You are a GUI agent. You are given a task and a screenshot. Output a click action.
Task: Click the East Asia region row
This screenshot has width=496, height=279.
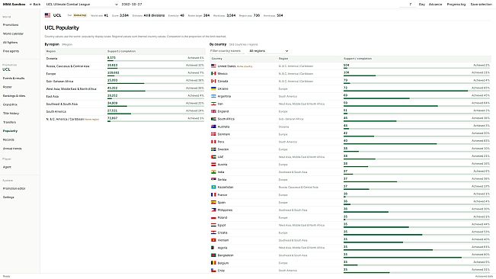pos(125,97)
